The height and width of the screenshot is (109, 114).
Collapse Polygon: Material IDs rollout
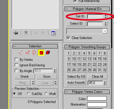(x=87, y=9)
